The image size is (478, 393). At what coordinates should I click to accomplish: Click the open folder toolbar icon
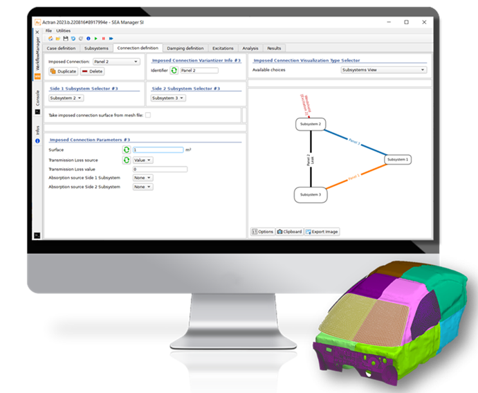(58, 39)
